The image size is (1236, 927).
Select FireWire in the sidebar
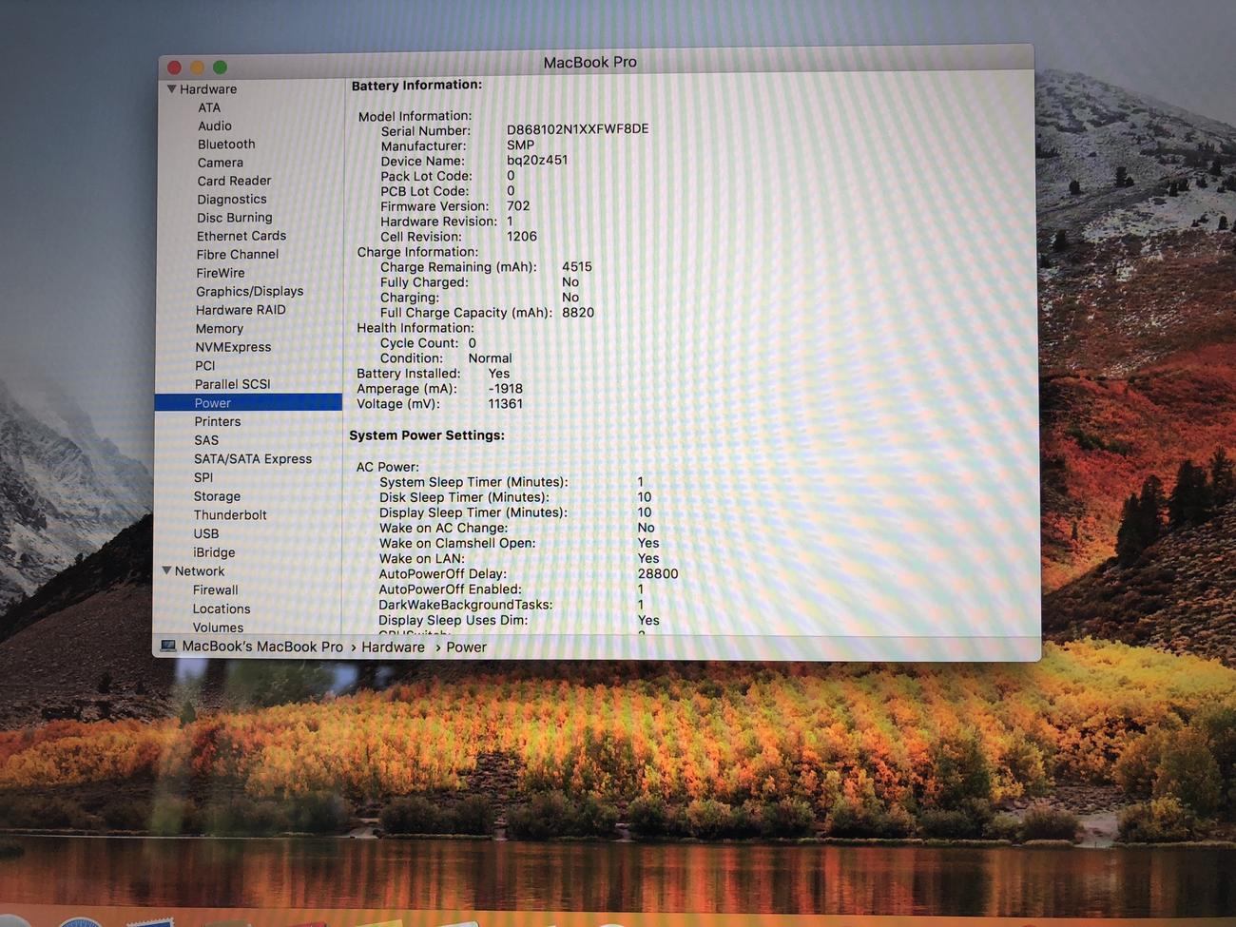[x=221, y=273]
